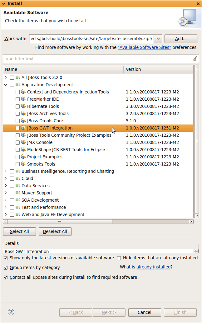Expand the Maven Support category
Screen dimensions: 202x323
pyautogui.click(x=6, y=193)
